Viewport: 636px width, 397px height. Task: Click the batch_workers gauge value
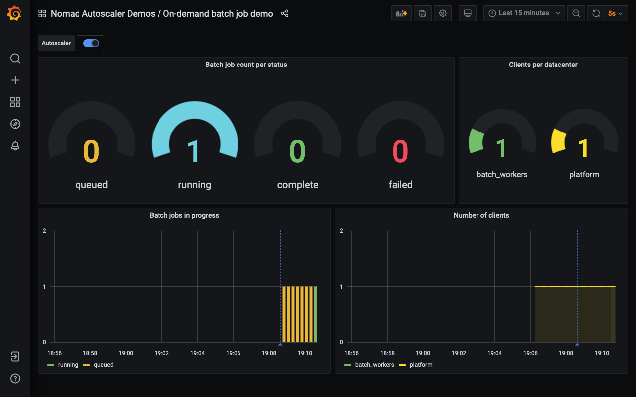[x=502, y=148]
